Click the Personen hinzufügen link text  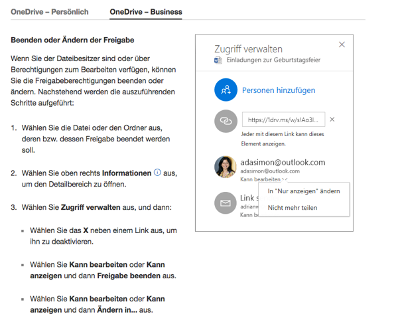278,90
